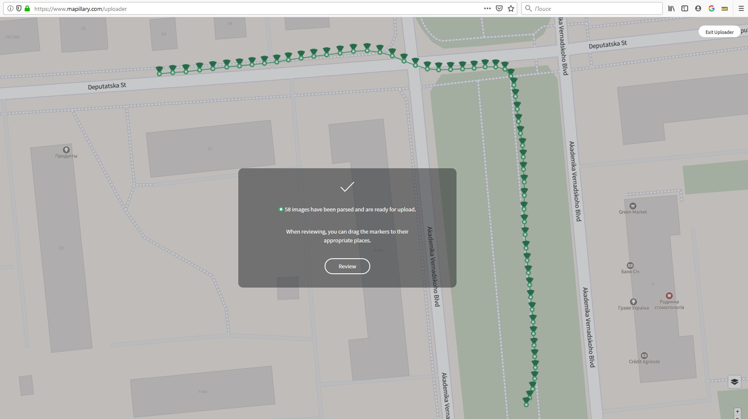The image size is (748, 419).
Task: Click the Банк Січ map marker
Action: tap(630, 265)
